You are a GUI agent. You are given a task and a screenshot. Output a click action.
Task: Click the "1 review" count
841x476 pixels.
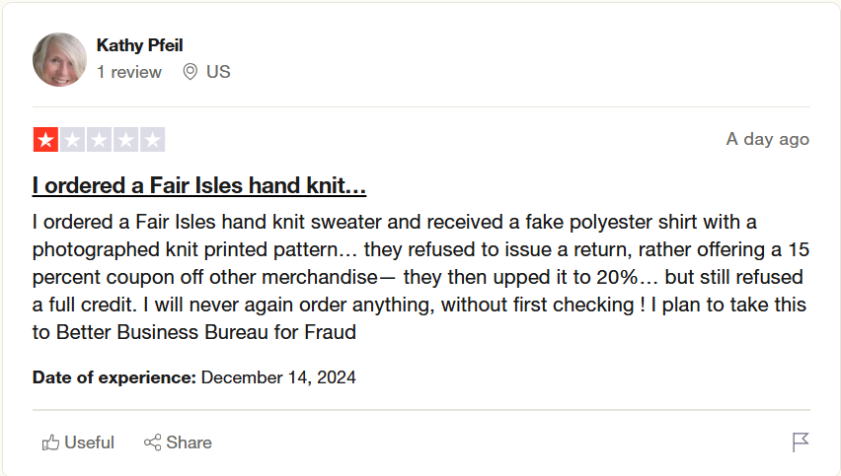pyautogui.click(x=129, y=72)
